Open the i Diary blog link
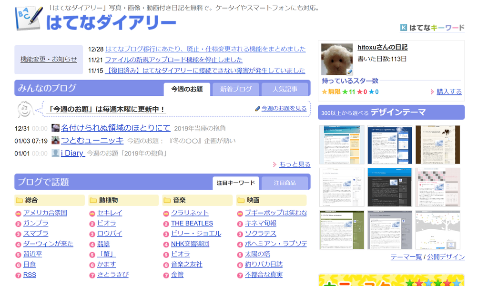The width and height of the screenshot is (488, 286). 73,153
